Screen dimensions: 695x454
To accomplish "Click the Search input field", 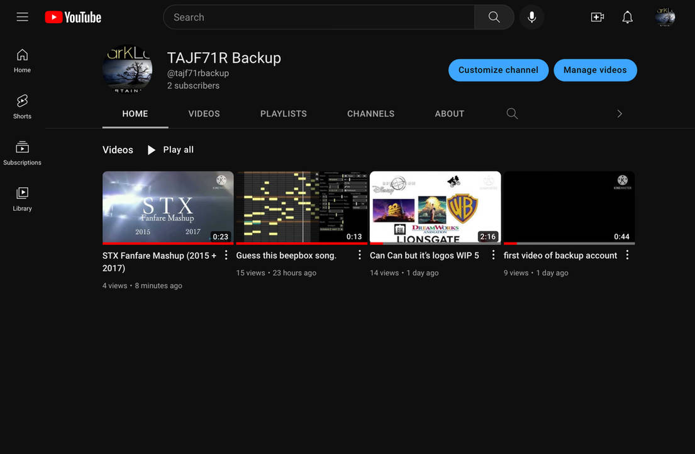I will pos(319,17).
